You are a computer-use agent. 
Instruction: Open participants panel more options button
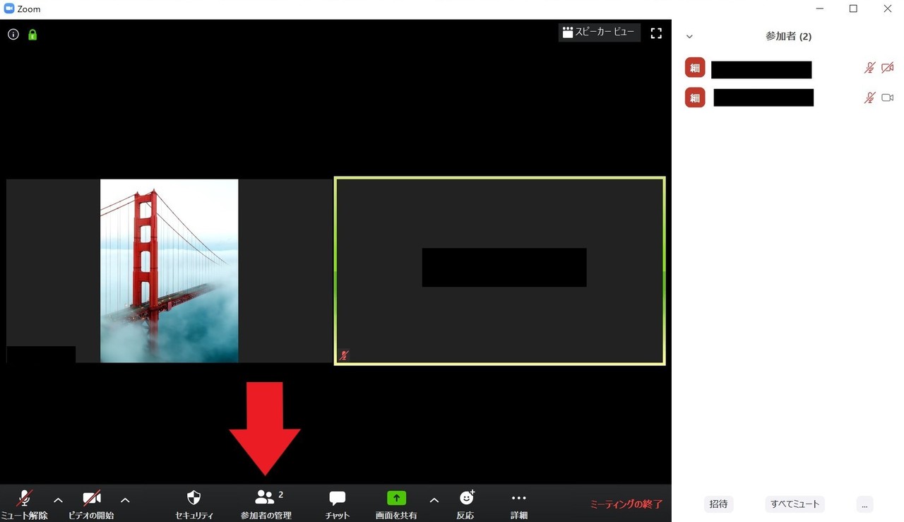pyautogui.click(x=864, y=504)
